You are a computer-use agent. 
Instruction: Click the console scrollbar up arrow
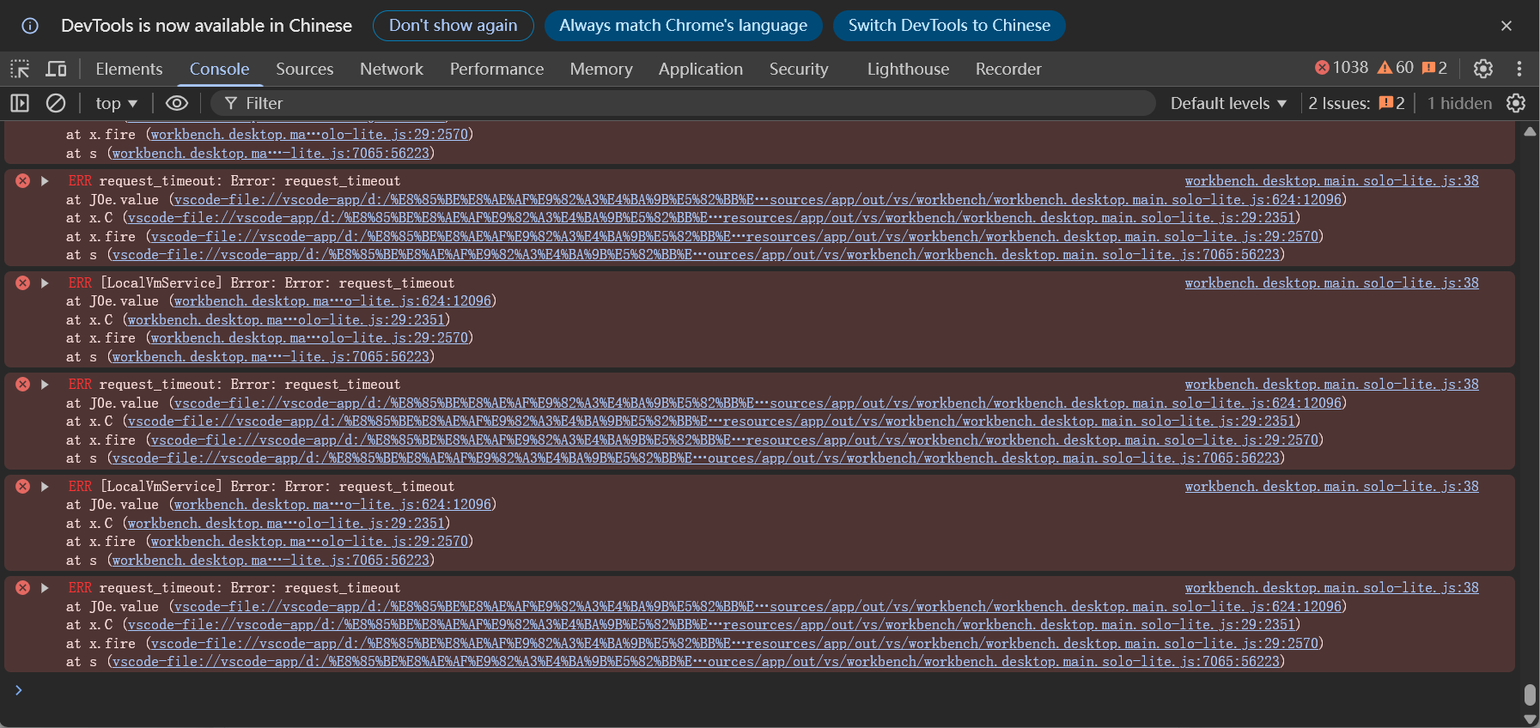(x=1530, y=132)
